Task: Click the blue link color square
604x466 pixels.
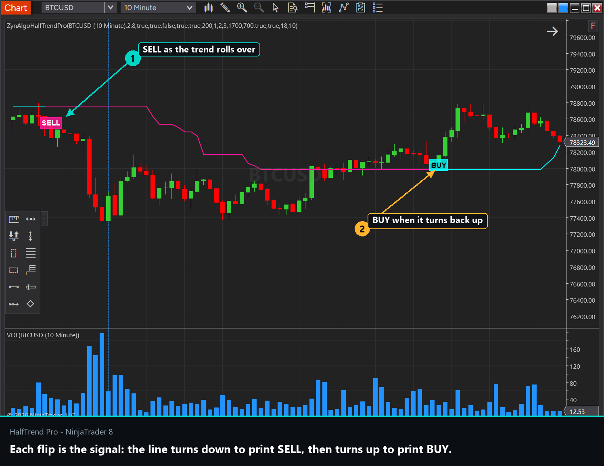Action: tap(563, 8)
